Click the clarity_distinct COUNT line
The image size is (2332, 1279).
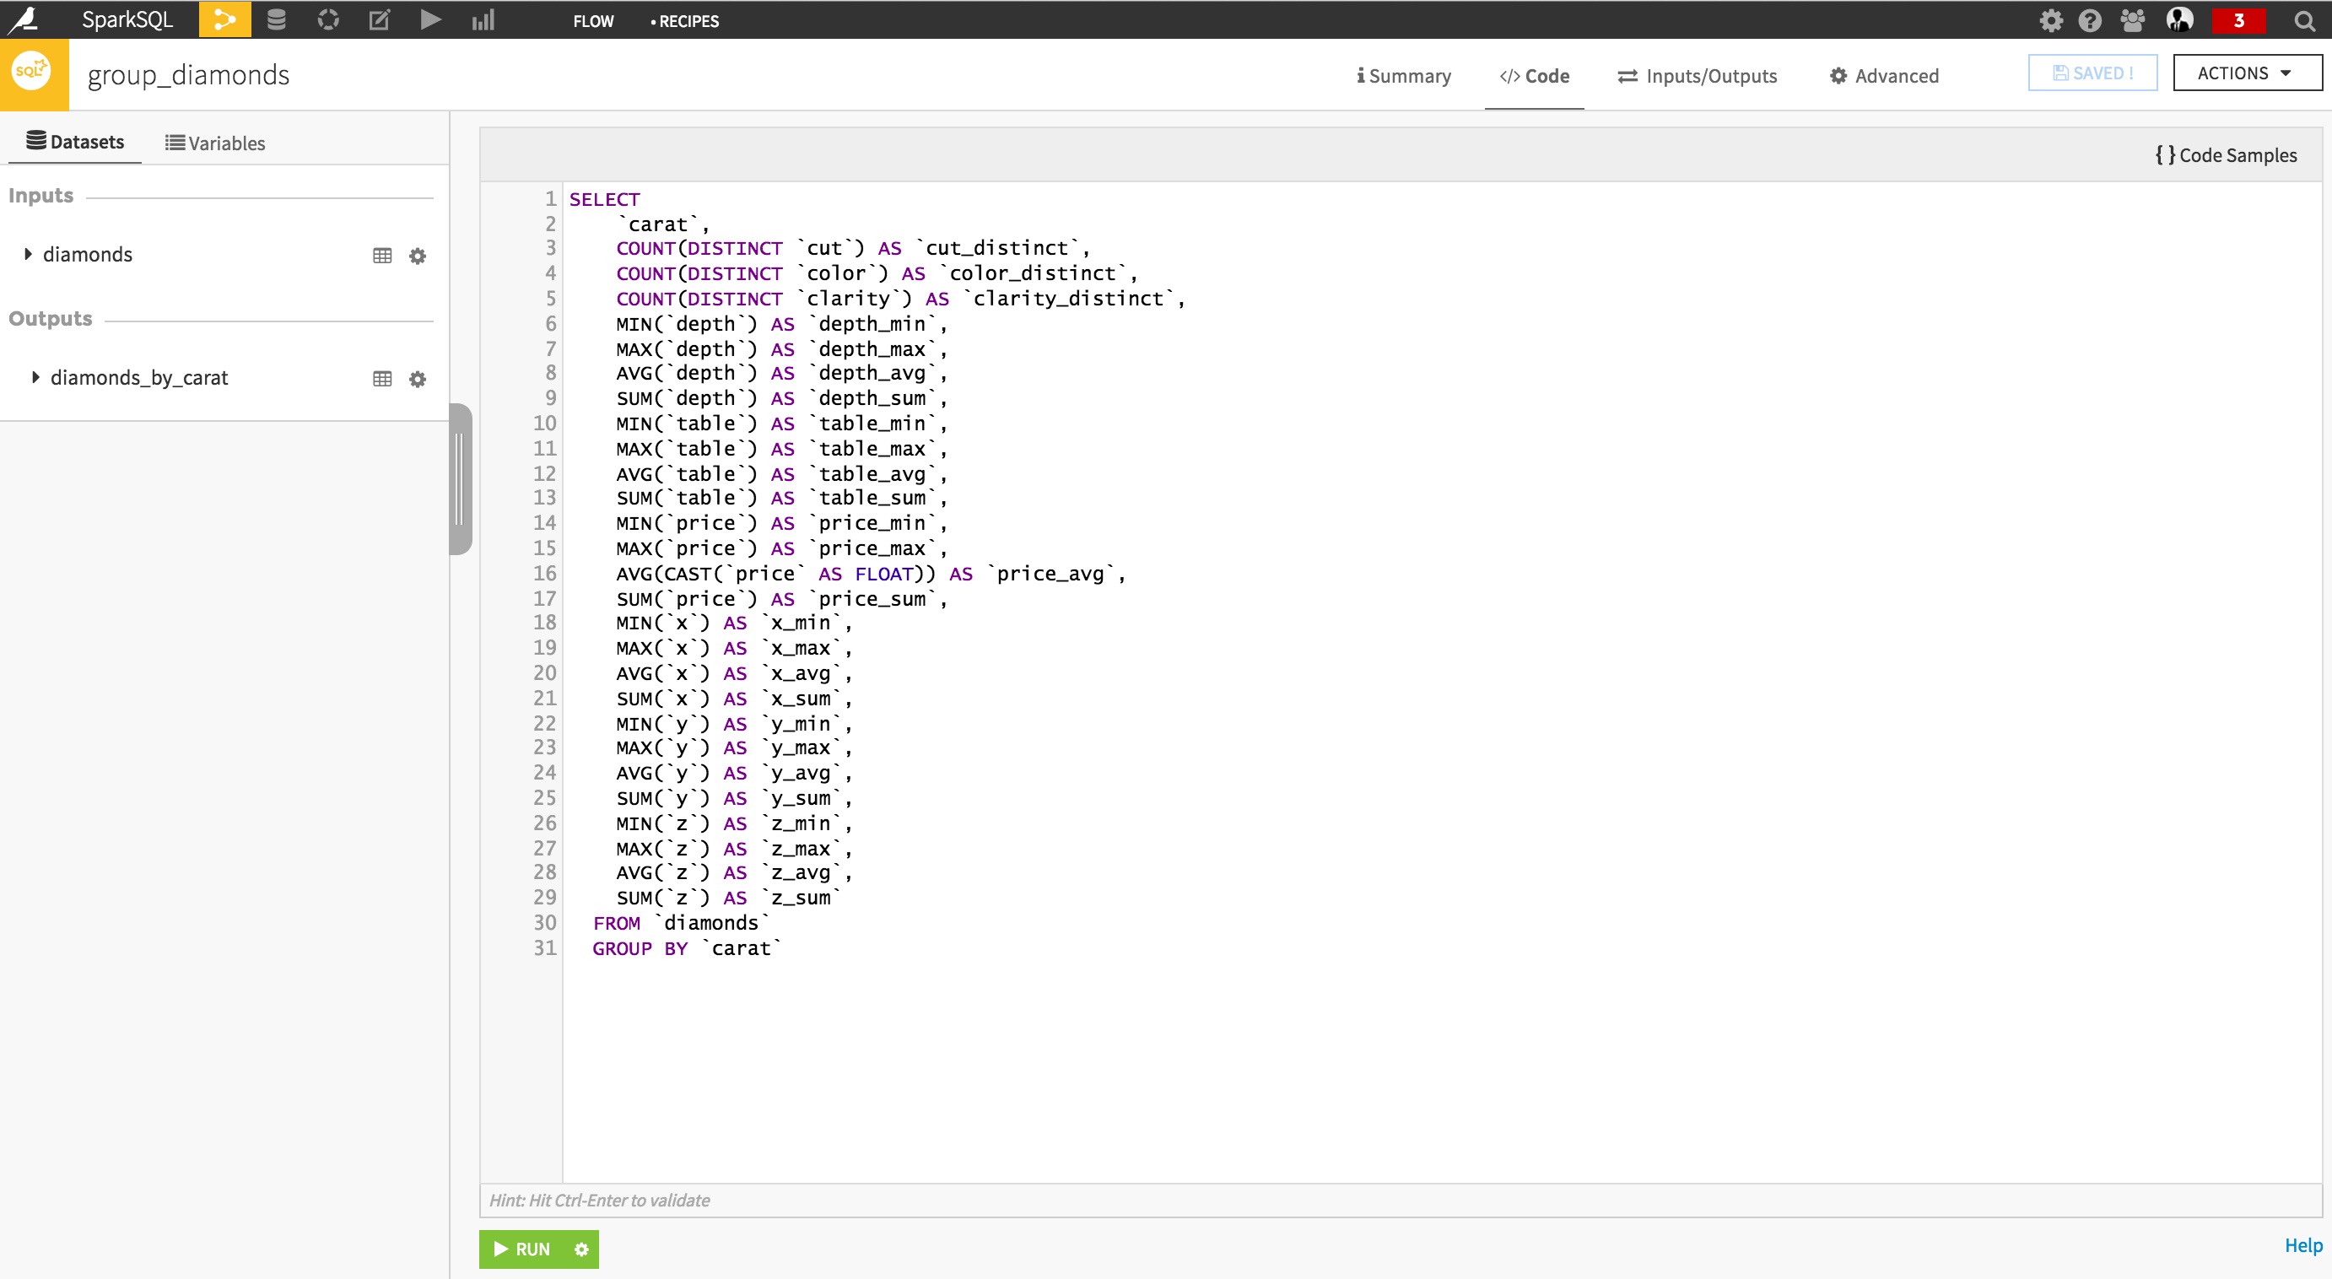900,299
